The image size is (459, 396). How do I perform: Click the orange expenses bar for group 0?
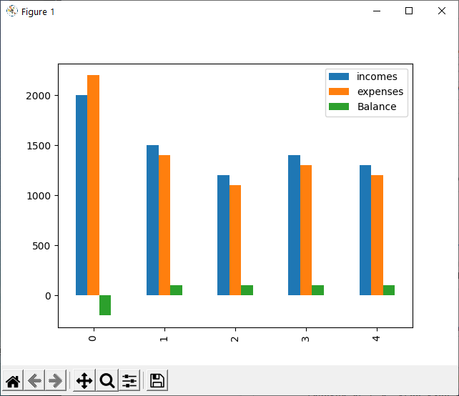coord(94,185)
